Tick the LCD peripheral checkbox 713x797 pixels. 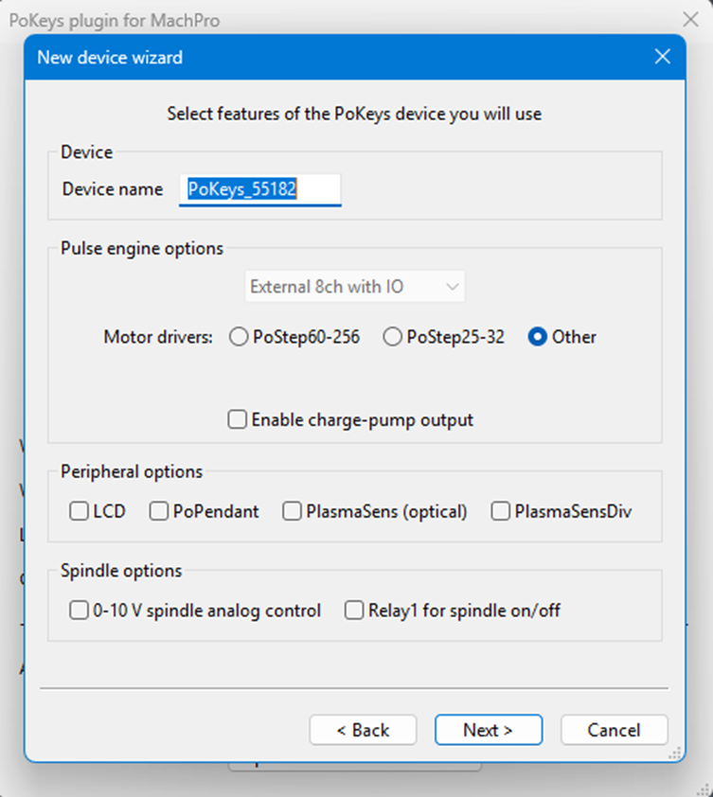pos(80,512)
